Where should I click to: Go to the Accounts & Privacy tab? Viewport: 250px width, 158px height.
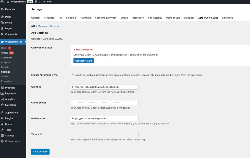[x=106, y=18]
